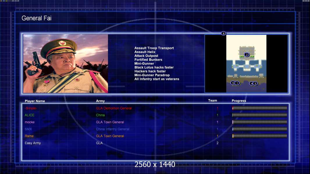The image size is (310, 174).
Task: Click start position marker 6 above the minimap
Action: point(223,33)
